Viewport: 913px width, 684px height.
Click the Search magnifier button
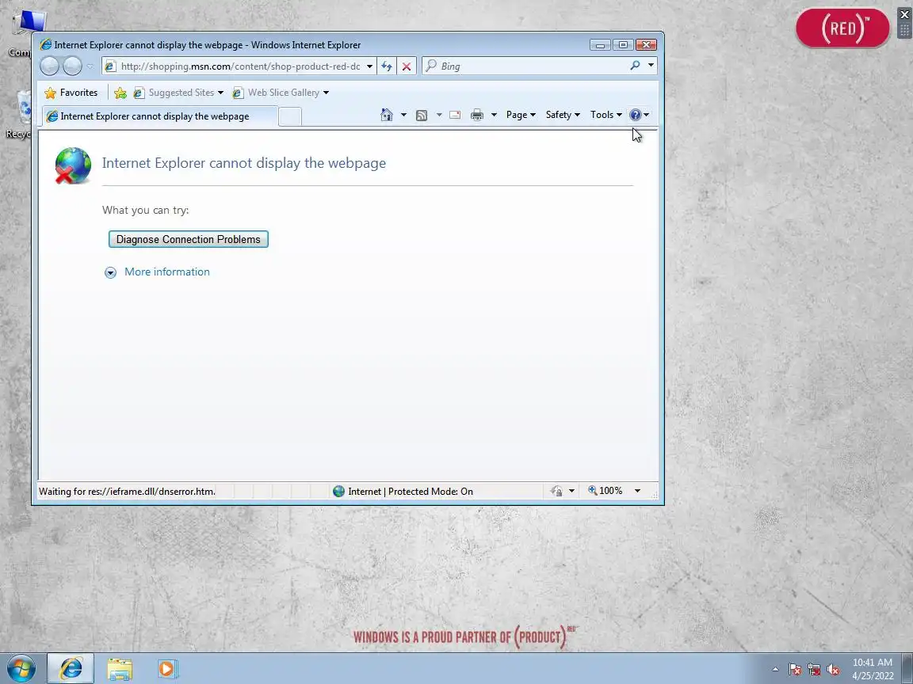click(x=635, y=66)
